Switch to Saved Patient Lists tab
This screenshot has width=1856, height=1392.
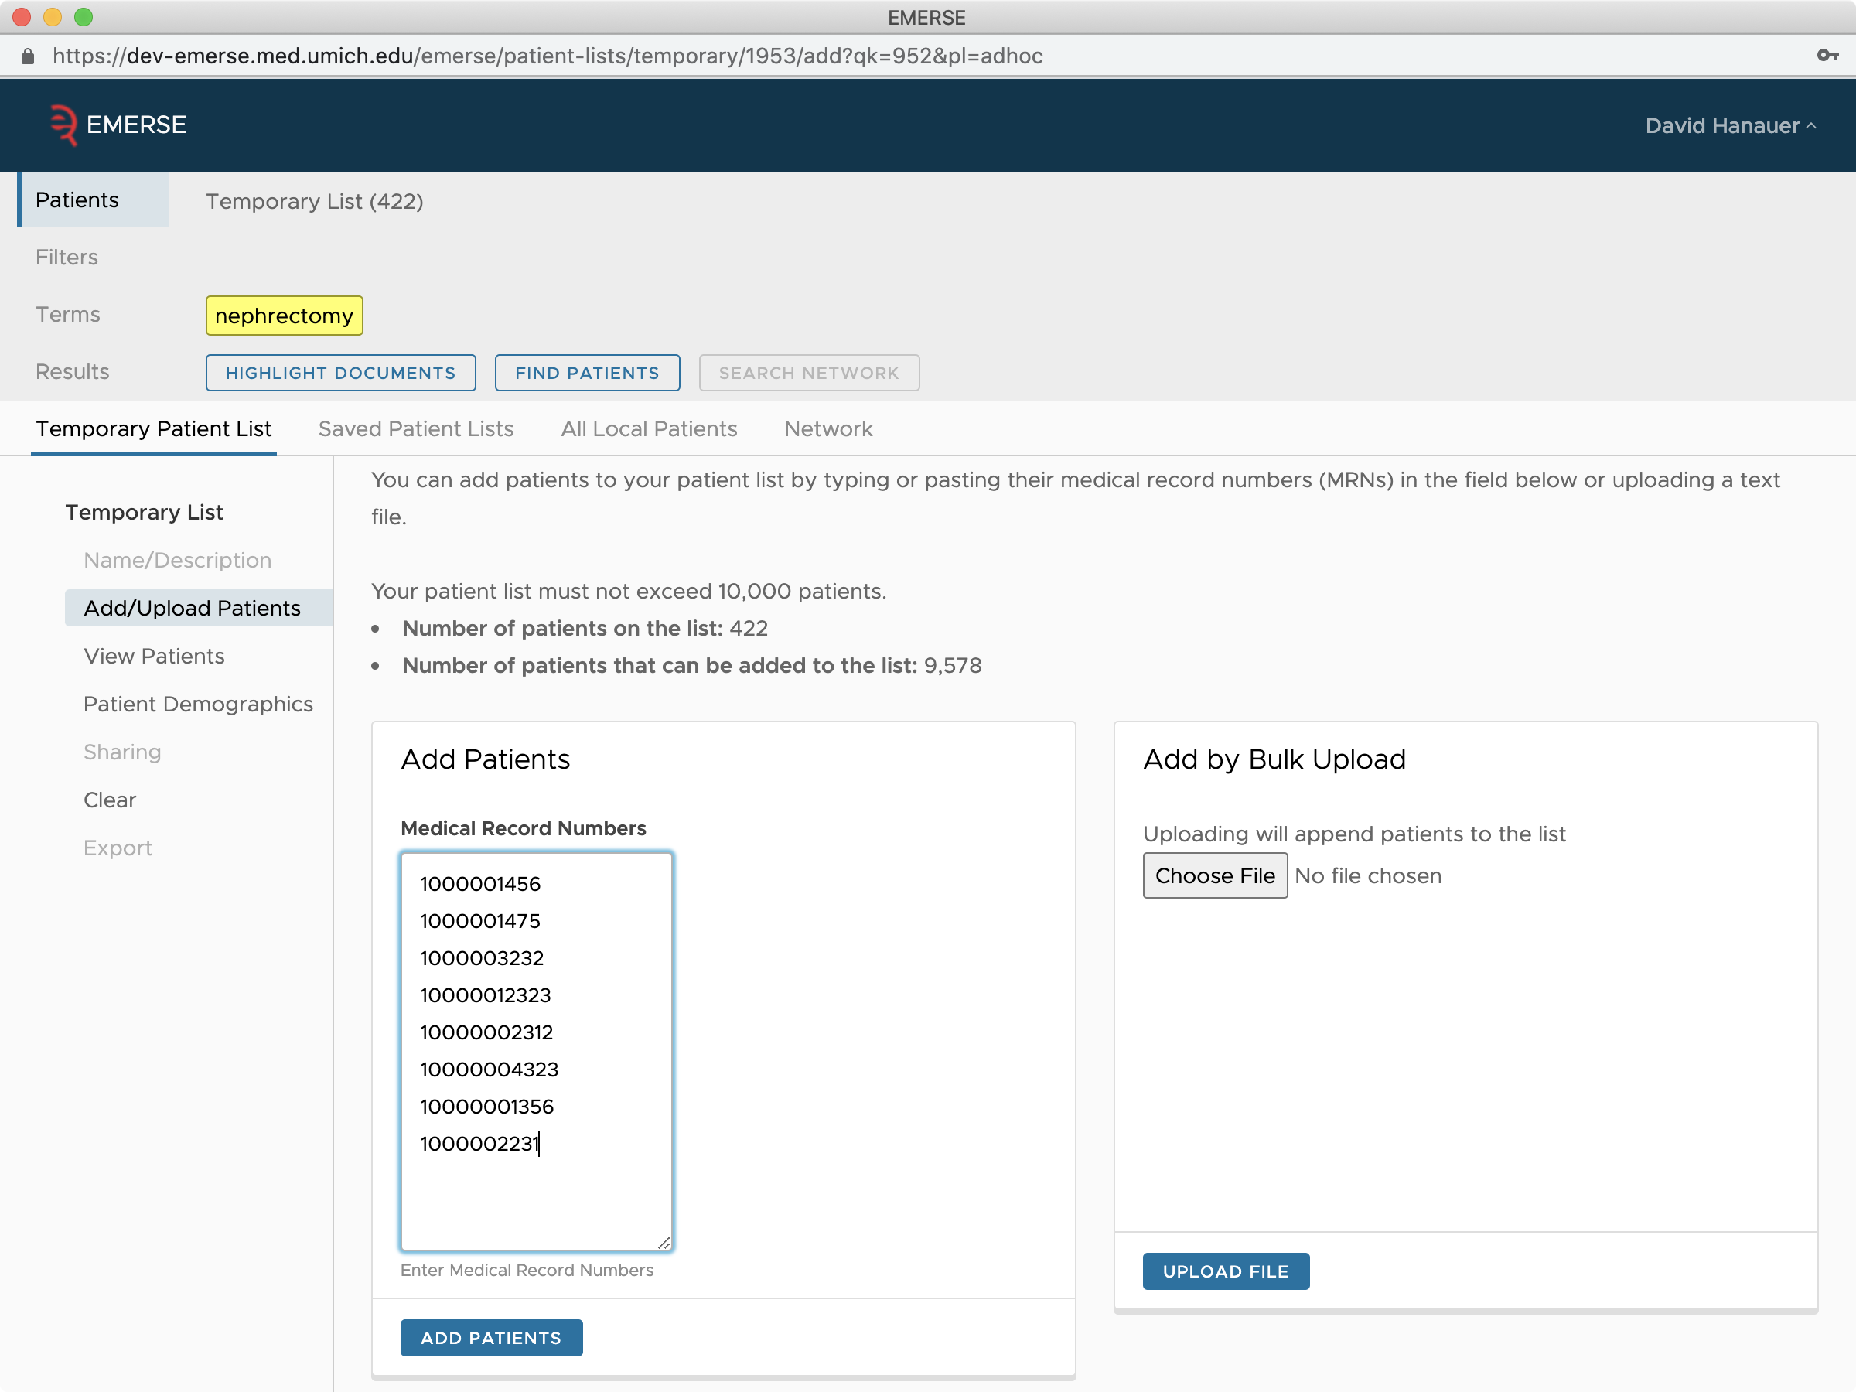pos(416,428)
